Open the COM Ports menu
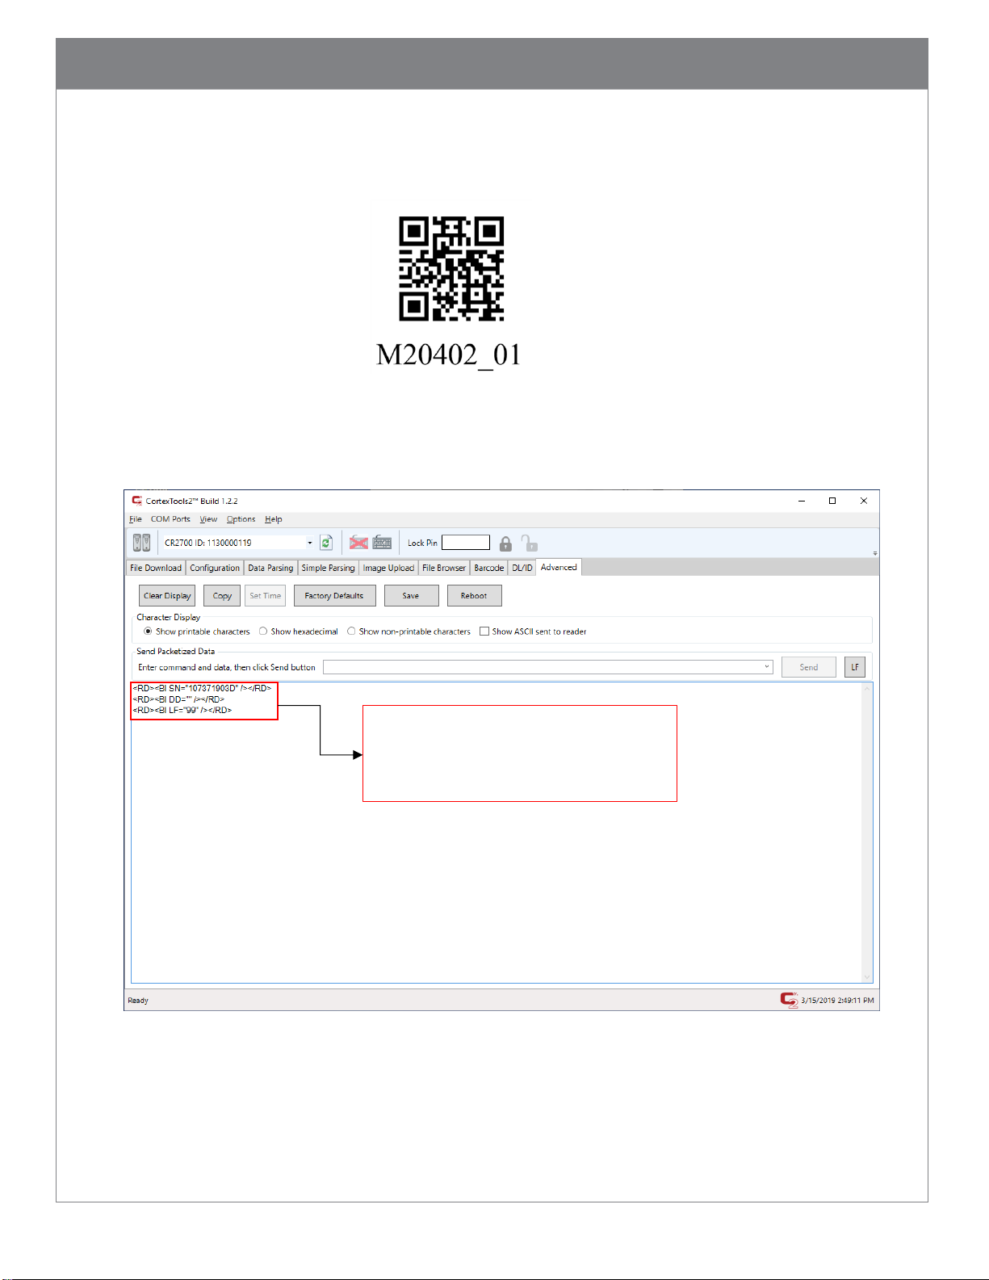This screenshot has height=1280, width=989. (170, 519)
